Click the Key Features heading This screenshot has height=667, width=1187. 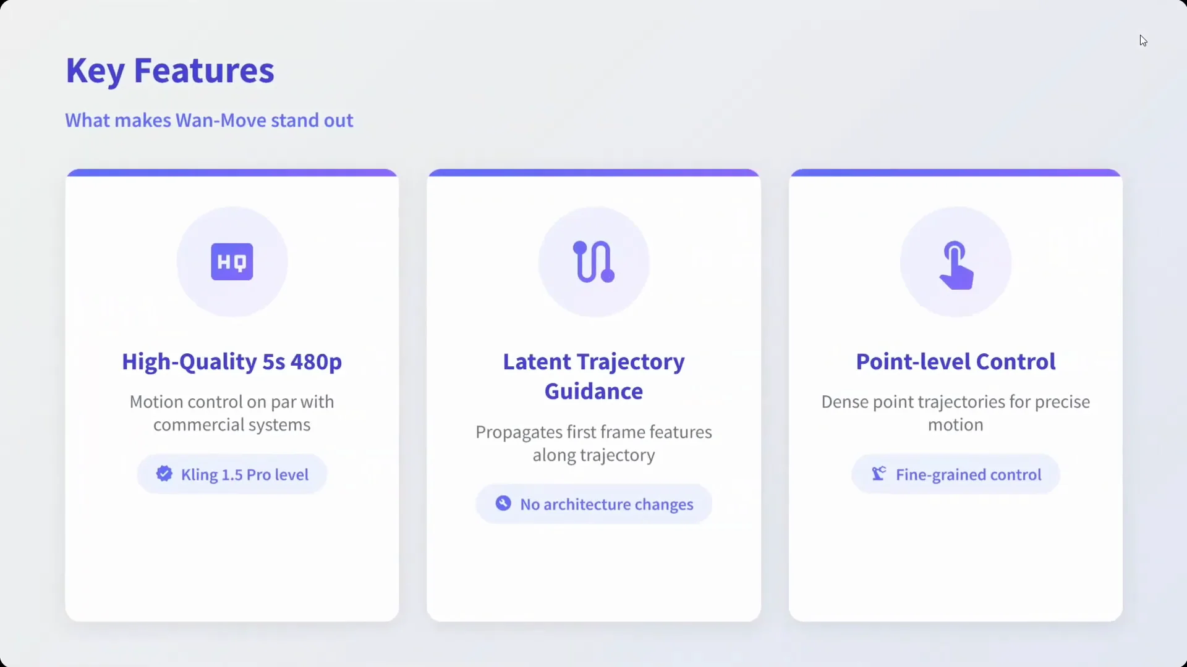(170, 70)
